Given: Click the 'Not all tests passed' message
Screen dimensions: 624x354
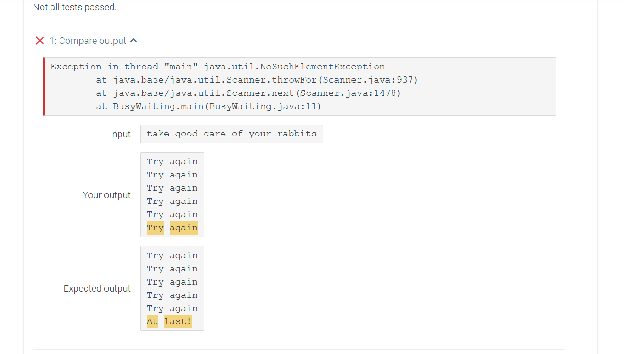Looking at the screenshot, I should (x=74, y=7).
